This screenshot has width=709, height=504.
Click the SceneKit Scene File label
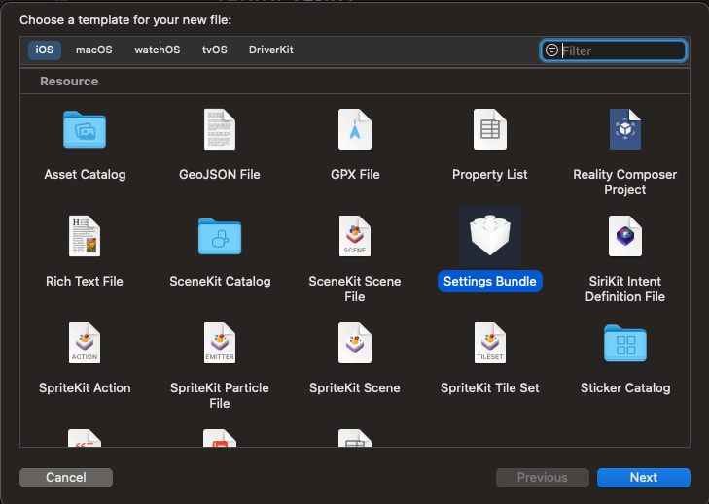[x=354, y=288]
